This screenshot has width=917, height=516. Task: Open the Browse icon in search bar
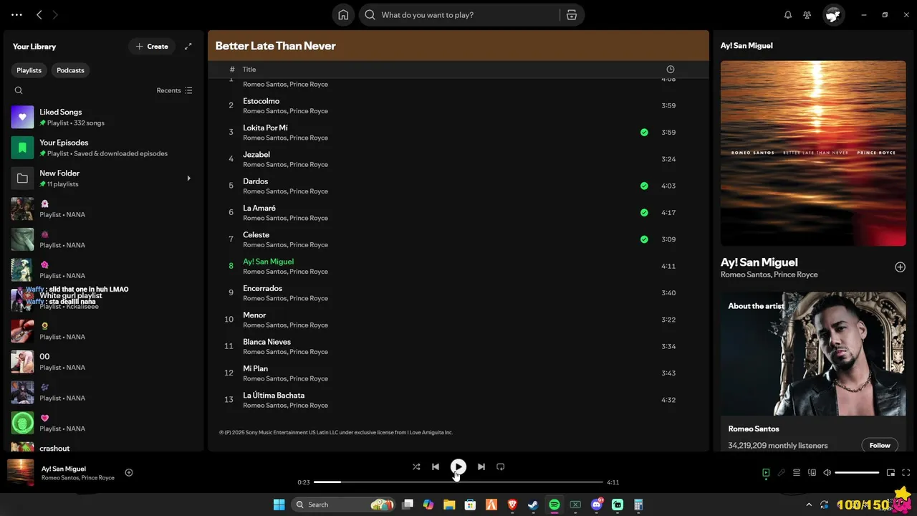point(572,15)
